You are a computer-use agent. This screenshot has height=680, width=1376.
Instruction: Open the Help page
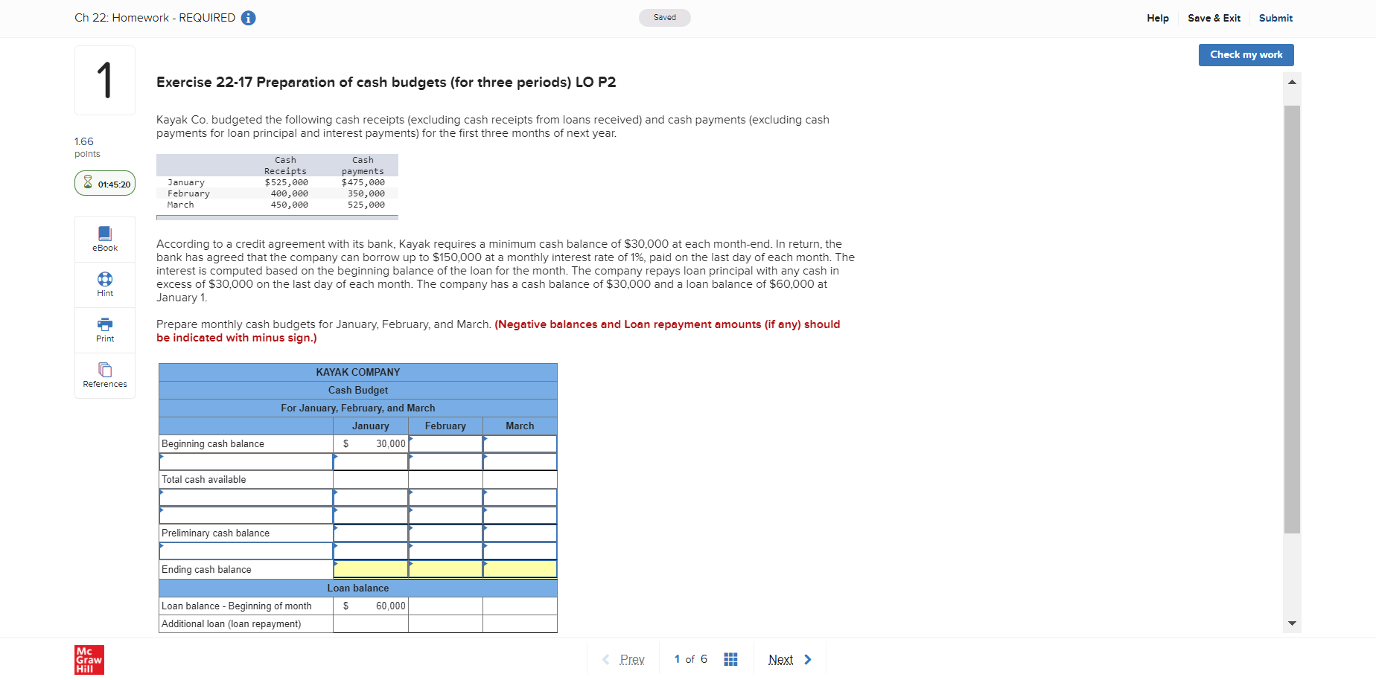(1157, 18)
